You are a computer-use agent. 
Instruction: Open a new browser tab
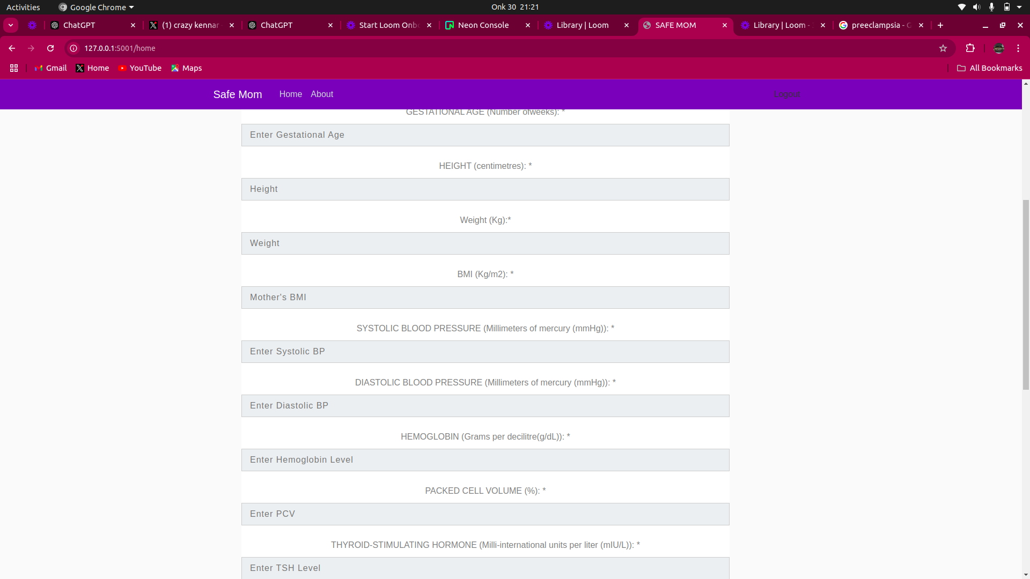point(940,25)
